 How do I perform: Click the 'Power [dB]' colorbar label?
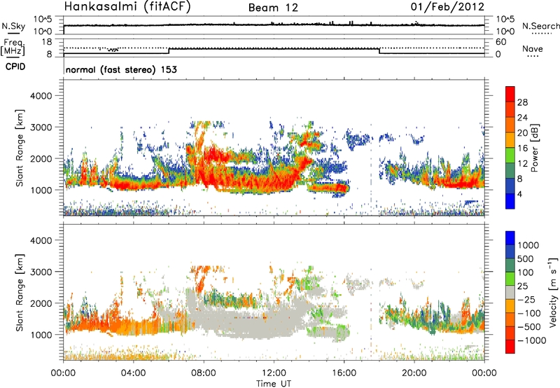tap(534, 148)
